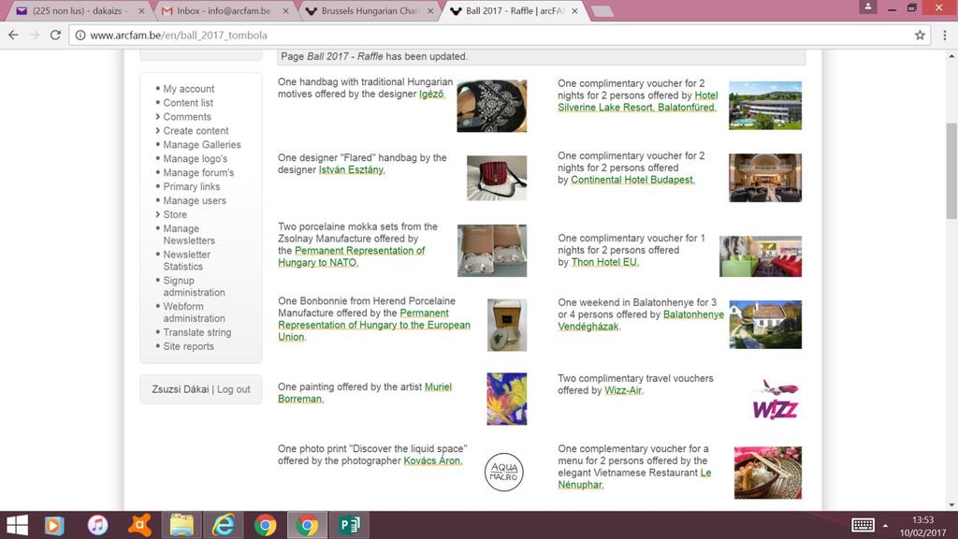Click the Hungarian embroidered handbag thumbnail
Screen dimensions: 958x539
492,106
